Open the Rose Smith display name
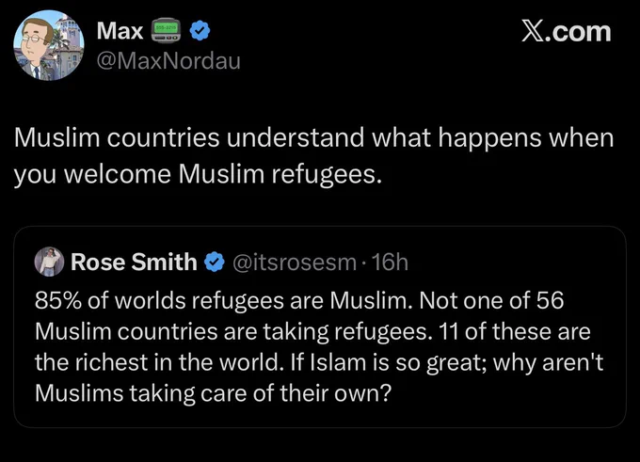This screenshot has width=640, height=462. click(134, 262)
